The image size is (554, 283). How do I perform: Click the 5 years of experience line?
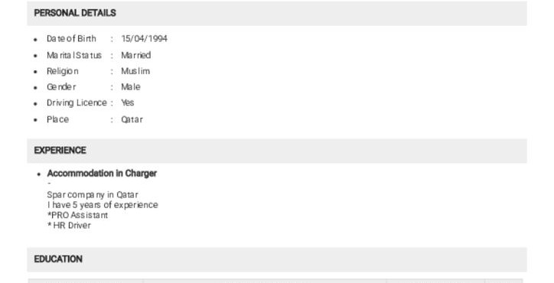103,205
